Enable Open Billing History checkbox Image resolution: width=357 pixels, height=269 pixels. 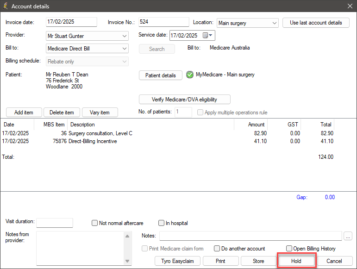pyautogui.click(x=289, y=248)
